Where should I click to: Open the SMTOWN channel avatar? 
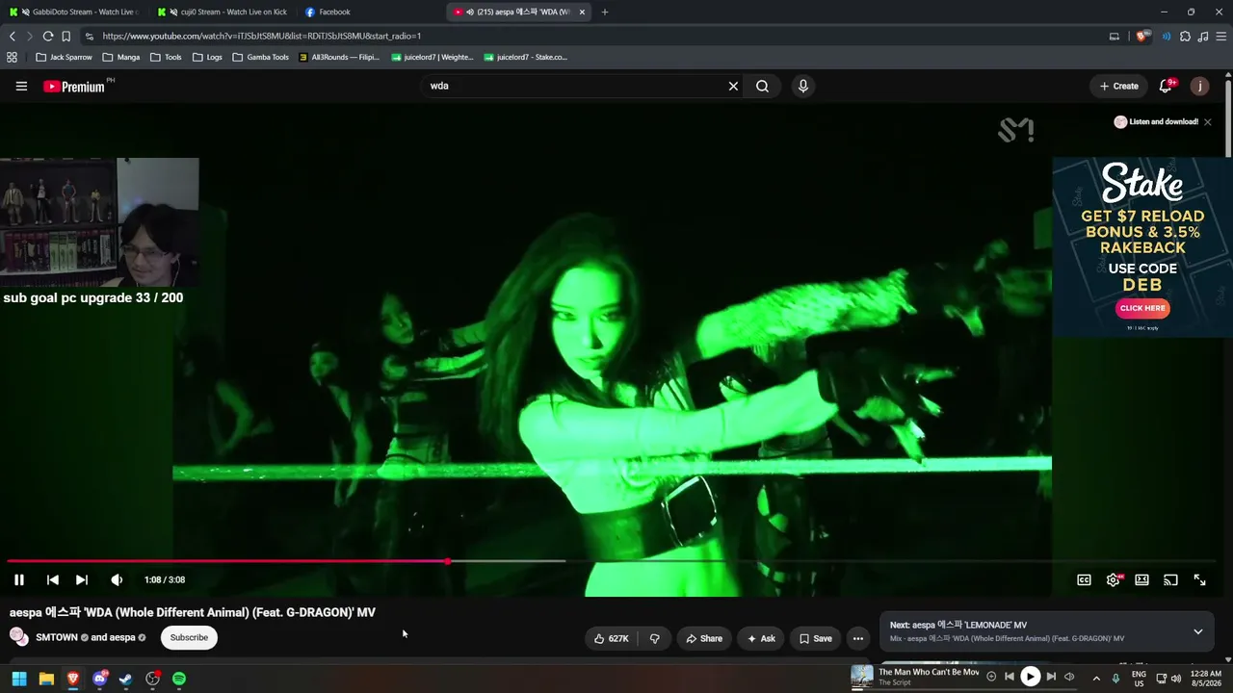[x=18, y=637]
